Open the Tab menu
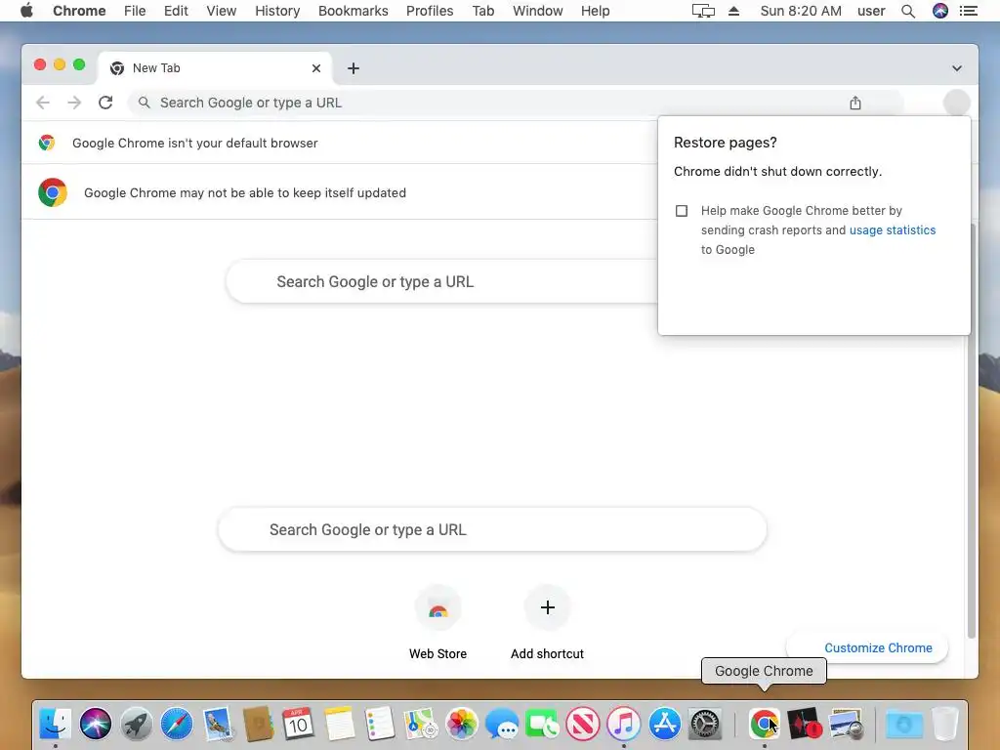The width and height of the screenshot is (1000, 750). pyautogui.click(x=483, y=11)
